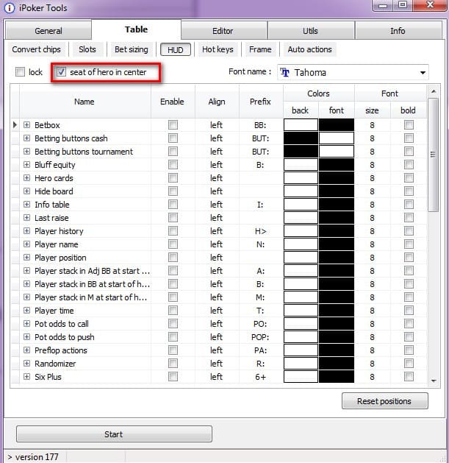449x463 pixels.
Task: Expand Player position row
Action: coord(27,257)
